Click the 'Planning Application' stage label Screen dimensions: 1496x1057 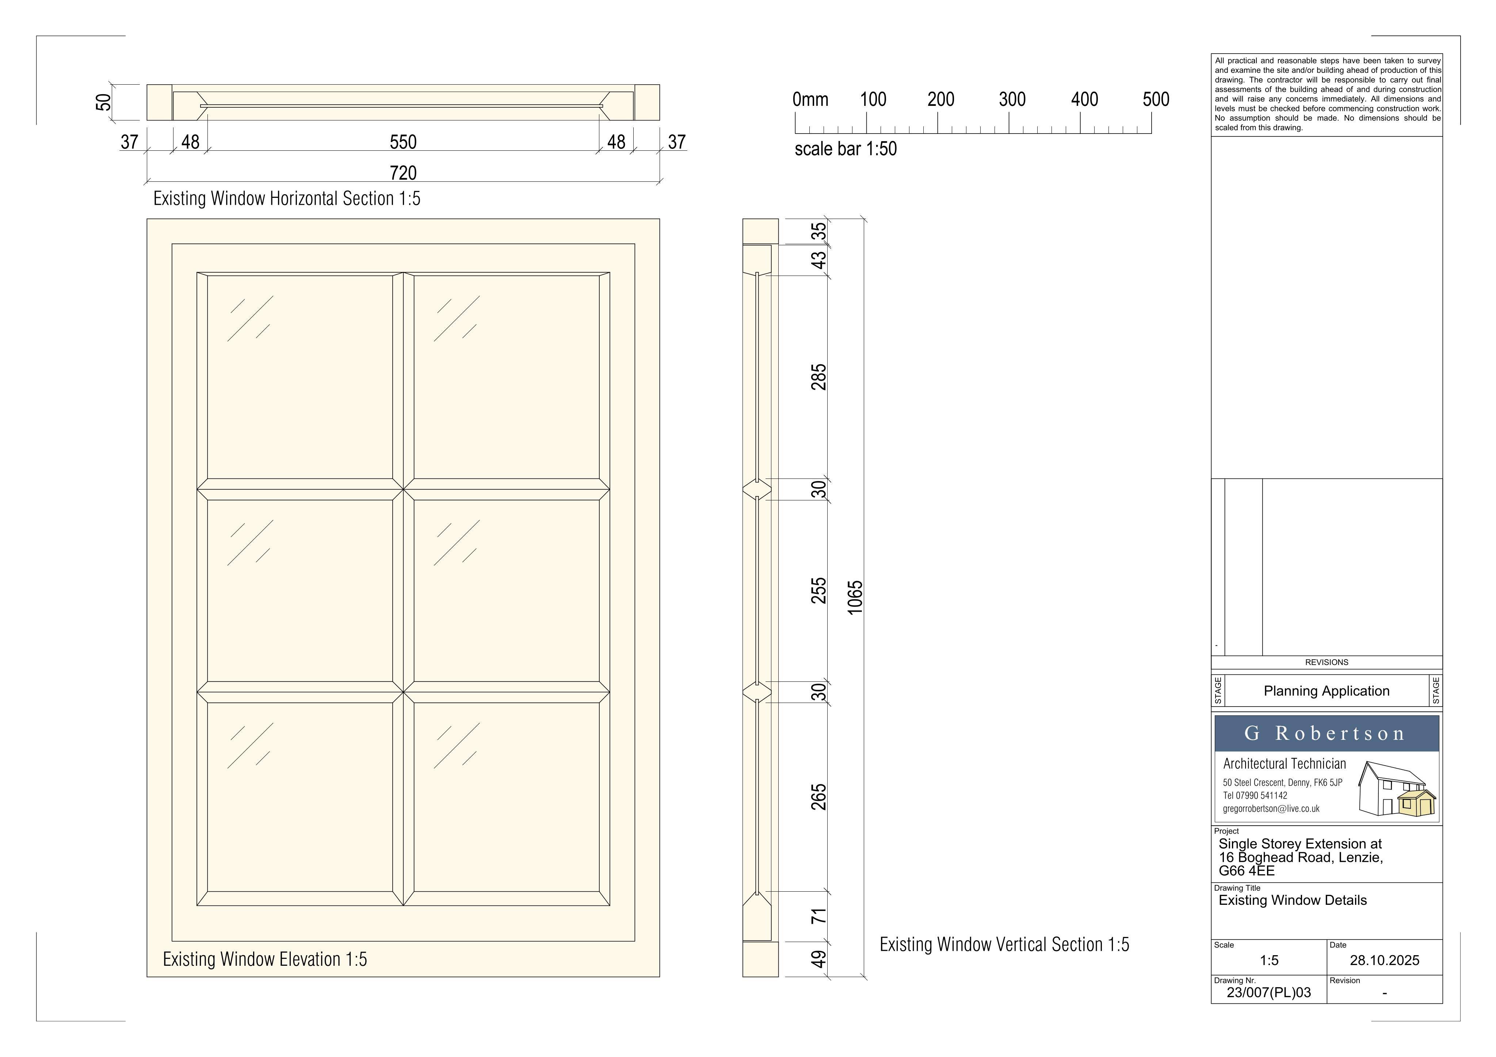click(x=1326, y=691)
